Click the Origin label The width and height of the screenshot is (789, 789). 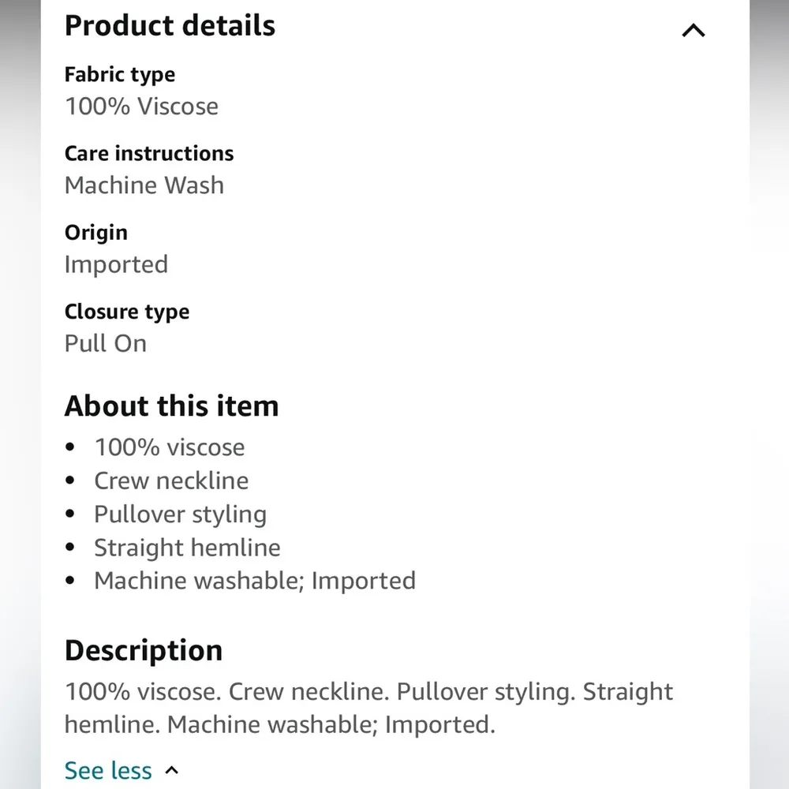[x=95, y=233]
